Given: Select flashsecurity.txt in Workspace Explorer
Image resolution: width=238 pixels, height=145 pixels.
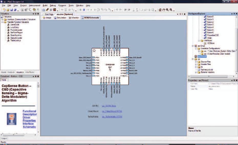Looking at the screenshot, I should coord(207,70).
